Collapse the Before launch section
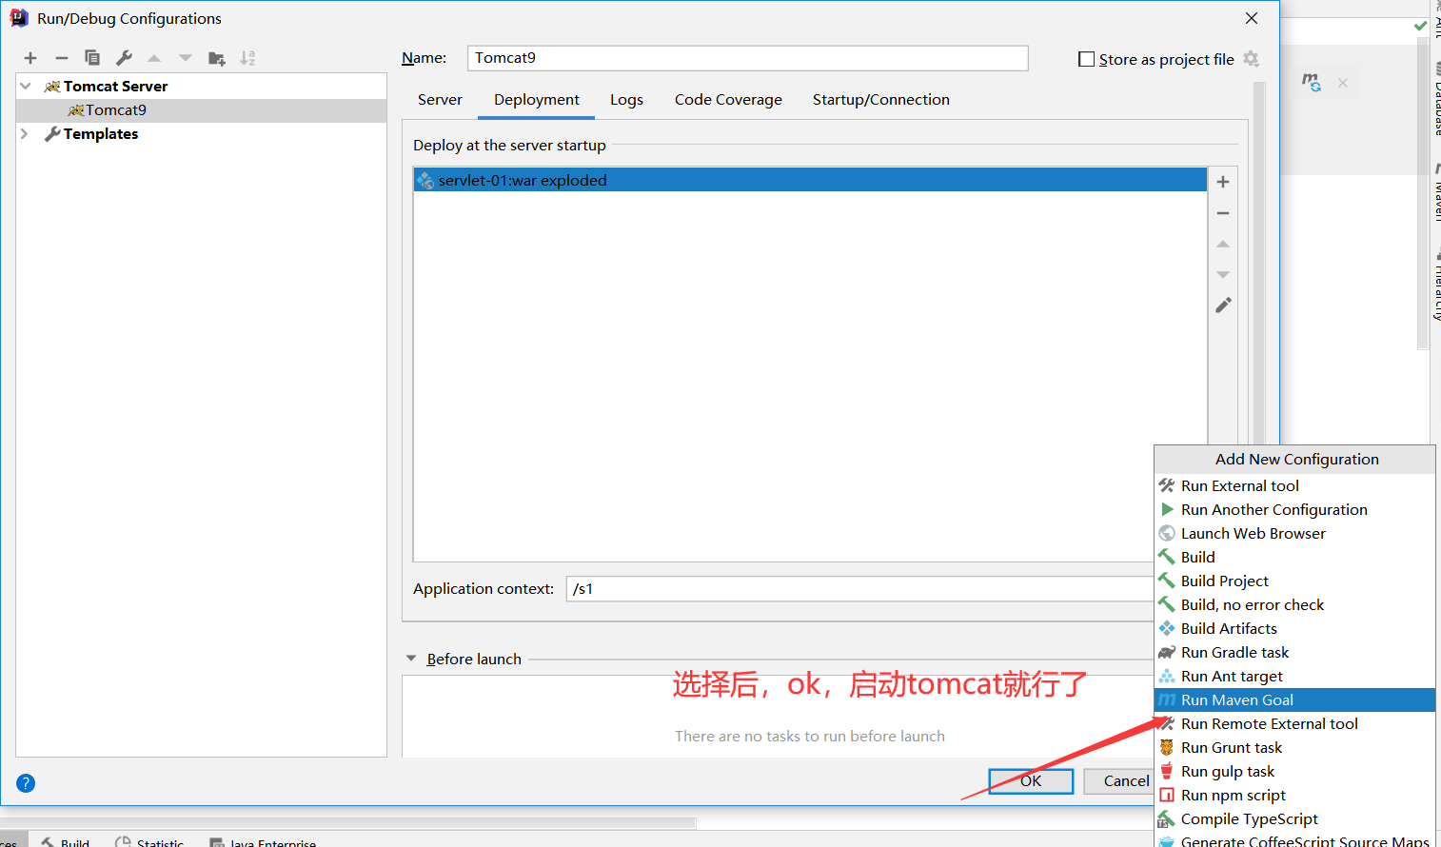Viewport: 1441px width, 847px height. click(x=411, y=659)
